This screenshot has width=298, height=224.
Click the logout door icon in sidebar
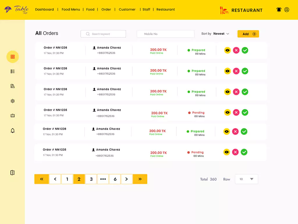13,173
